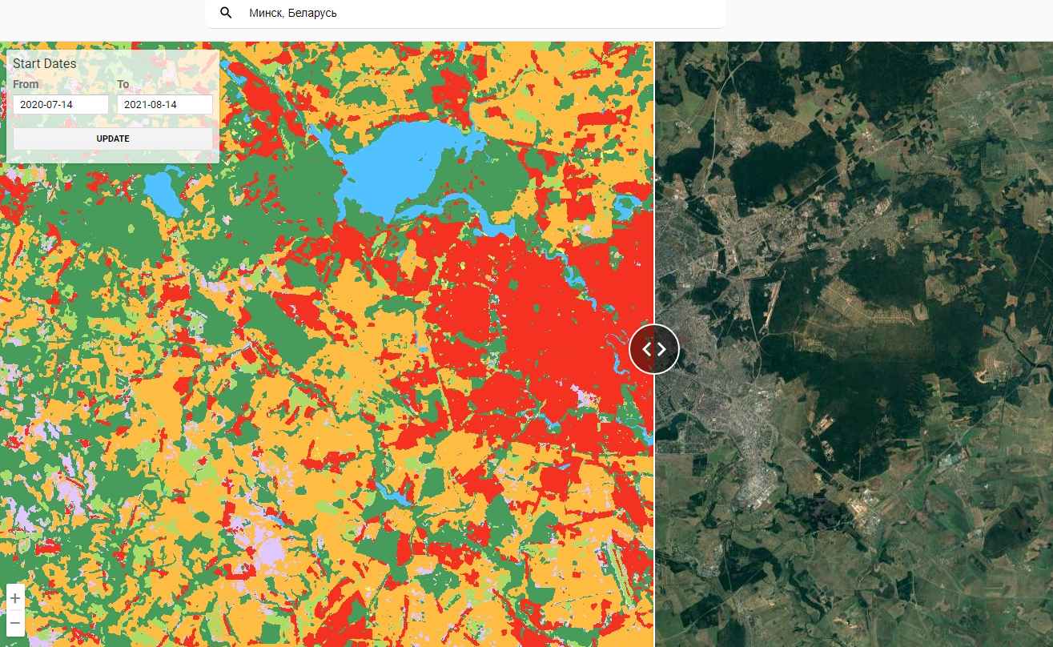This screenshot has width=1053, height=647.
Task: Click the UPDATE button
Action: [x=113, y=139]
